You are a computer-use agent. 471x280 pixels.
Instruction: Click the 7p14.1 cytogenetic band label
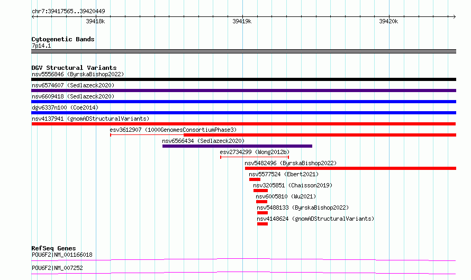coord(41,46)
